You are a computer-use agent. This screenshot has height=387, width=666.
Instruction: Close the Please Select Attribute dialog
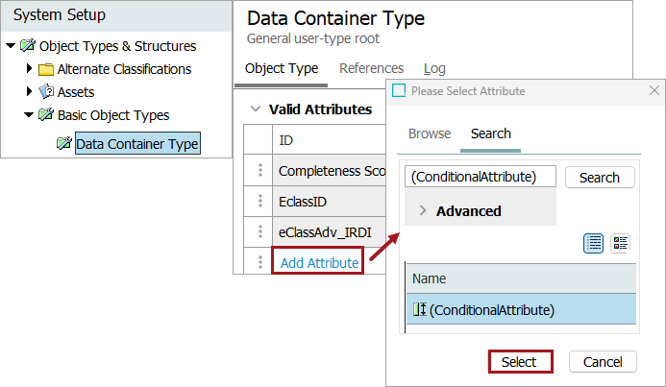pyautogui.click(x=654, y=90)
